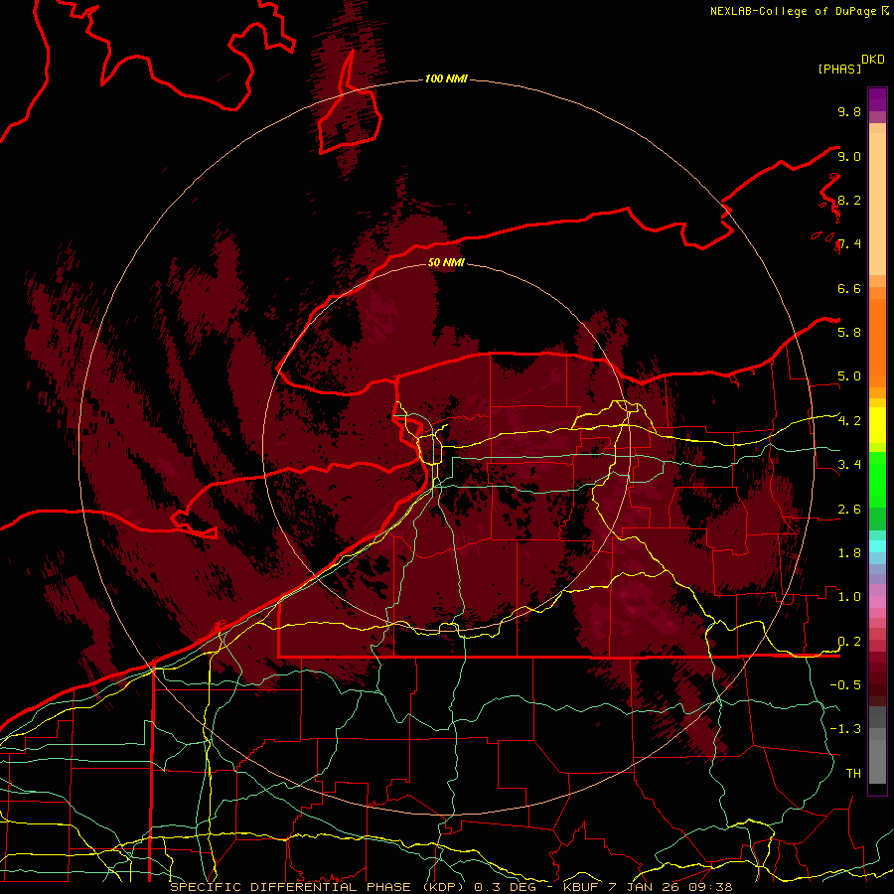This screenshot has height=894, width=894.
Task: Click the 100 NMI range ring label
Action: (446, 78)
